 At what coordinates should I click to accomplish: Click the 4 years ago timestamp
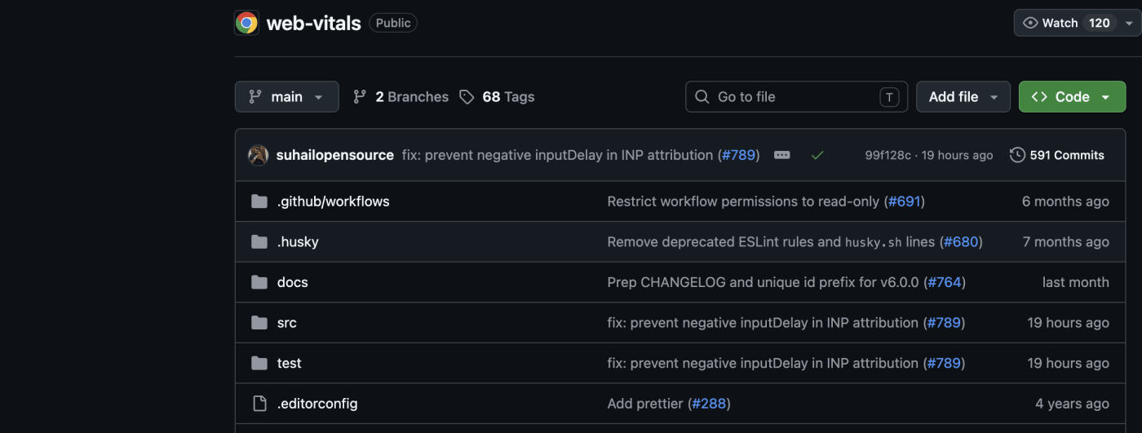coord(1072,404)
